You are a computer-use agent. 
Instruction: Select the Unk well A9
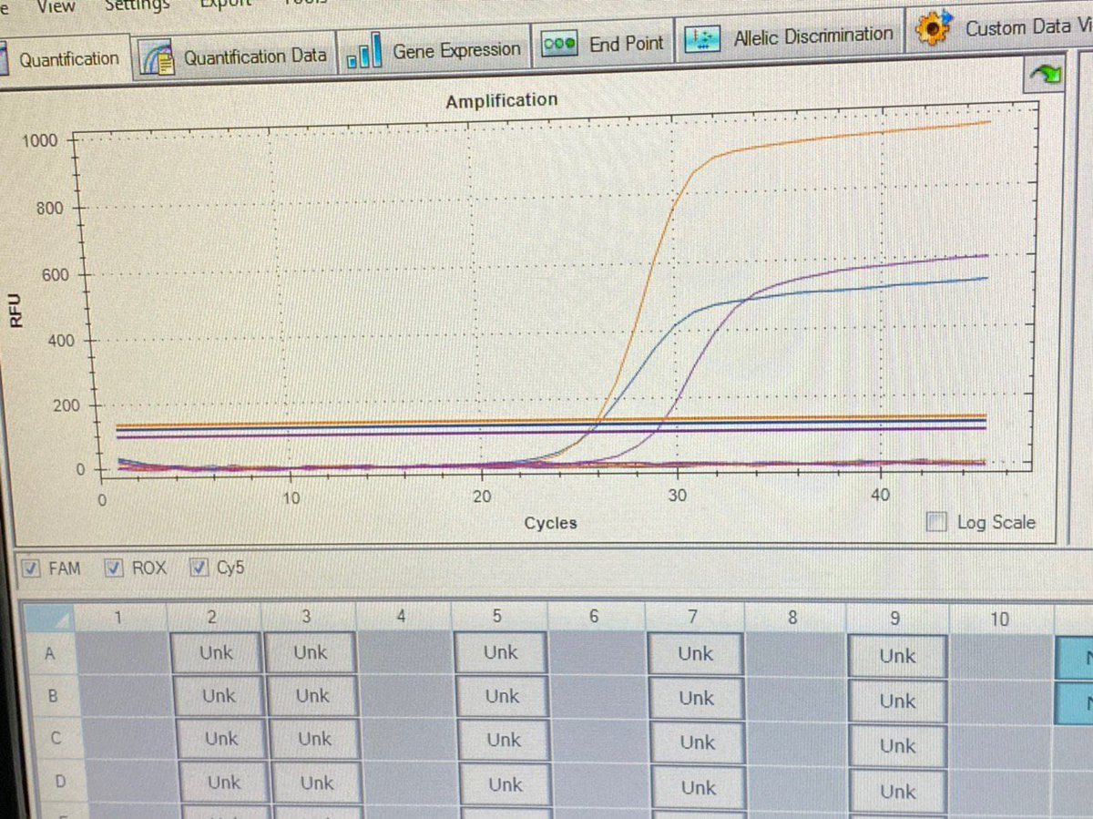point(897,656)
